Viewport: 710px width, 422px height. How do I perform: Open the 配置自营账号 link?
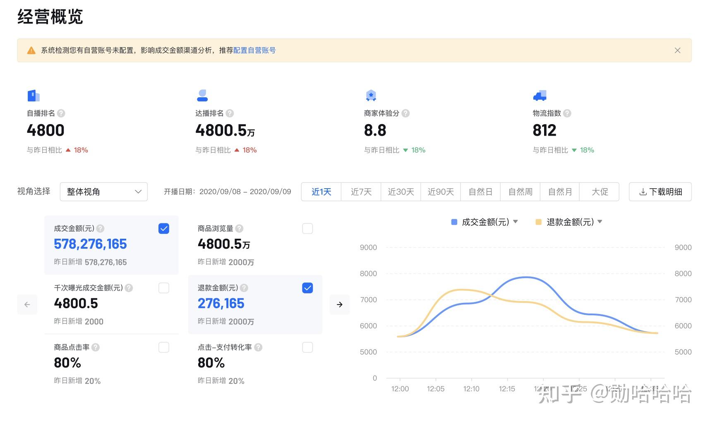254,50
